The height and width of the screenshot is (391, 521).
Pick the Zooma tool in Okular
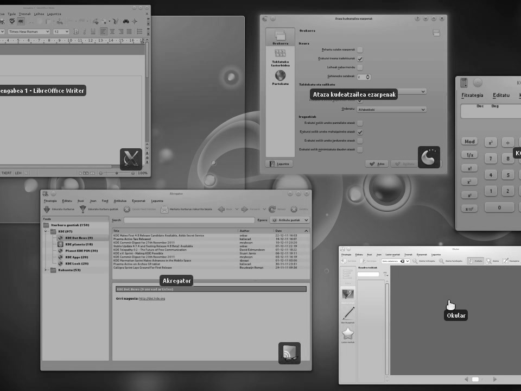[492, 261]
